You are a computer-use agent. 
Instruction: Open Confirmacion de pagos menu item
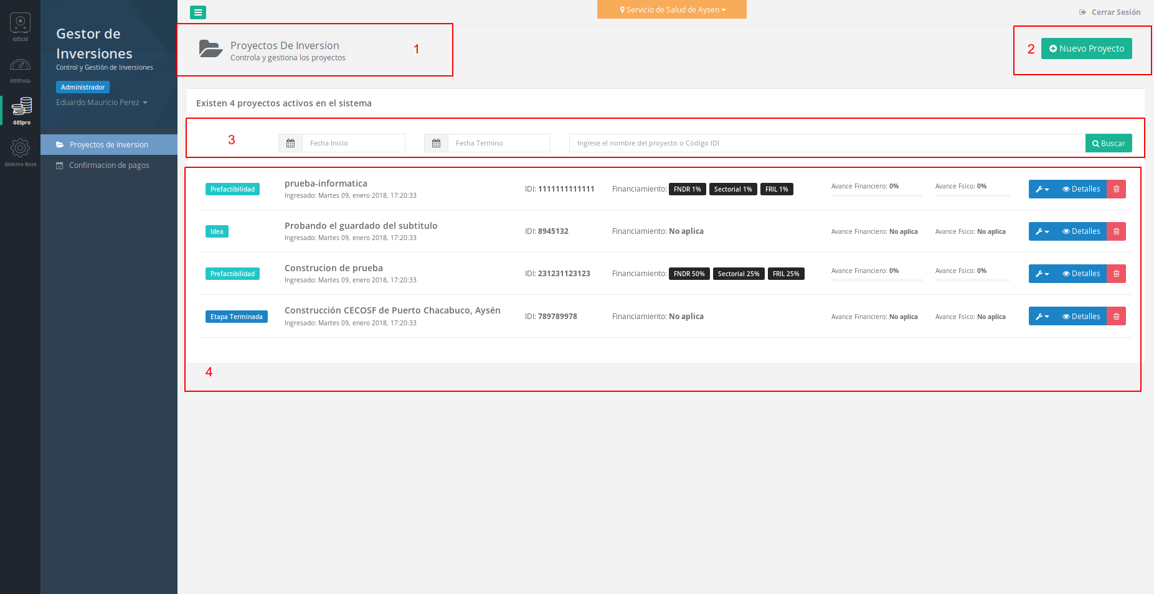[109, 165]
